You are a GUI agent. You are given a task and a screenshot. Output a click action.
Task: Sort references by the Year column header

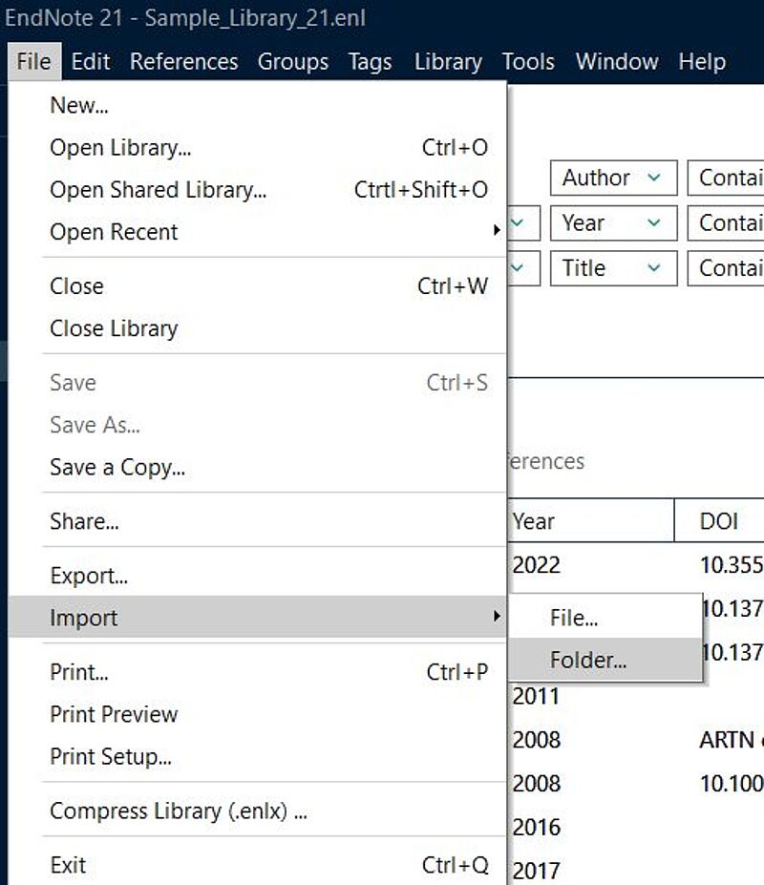[x=590, y=521]
